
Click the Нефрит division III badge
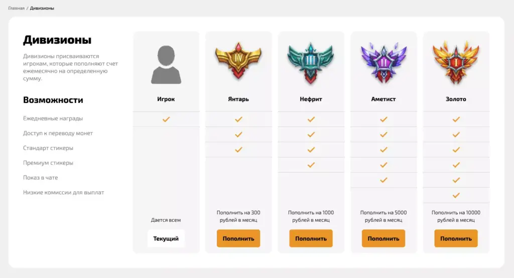[x=311, y=62]
